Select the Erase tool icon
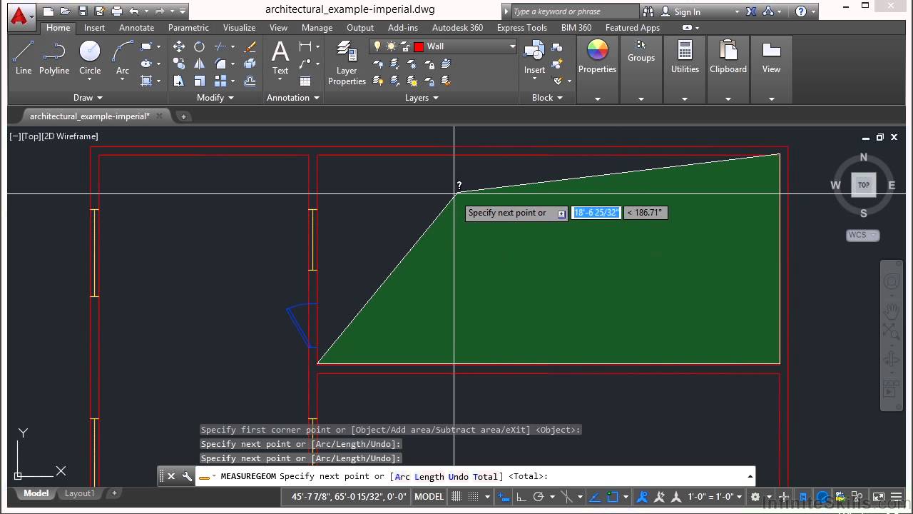The image size is (913, 514). pyautogui.click(x=250, y=46)
